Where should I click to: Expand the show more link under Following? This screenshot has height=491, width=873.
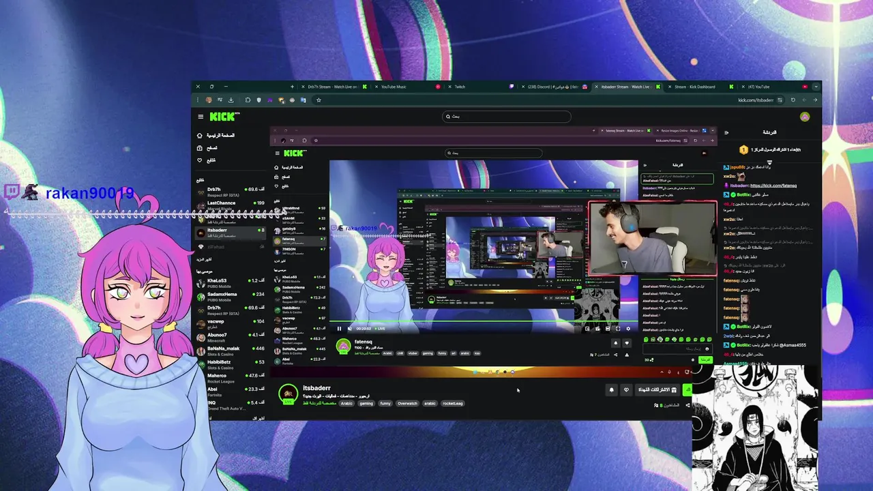(x=204, y=260)
